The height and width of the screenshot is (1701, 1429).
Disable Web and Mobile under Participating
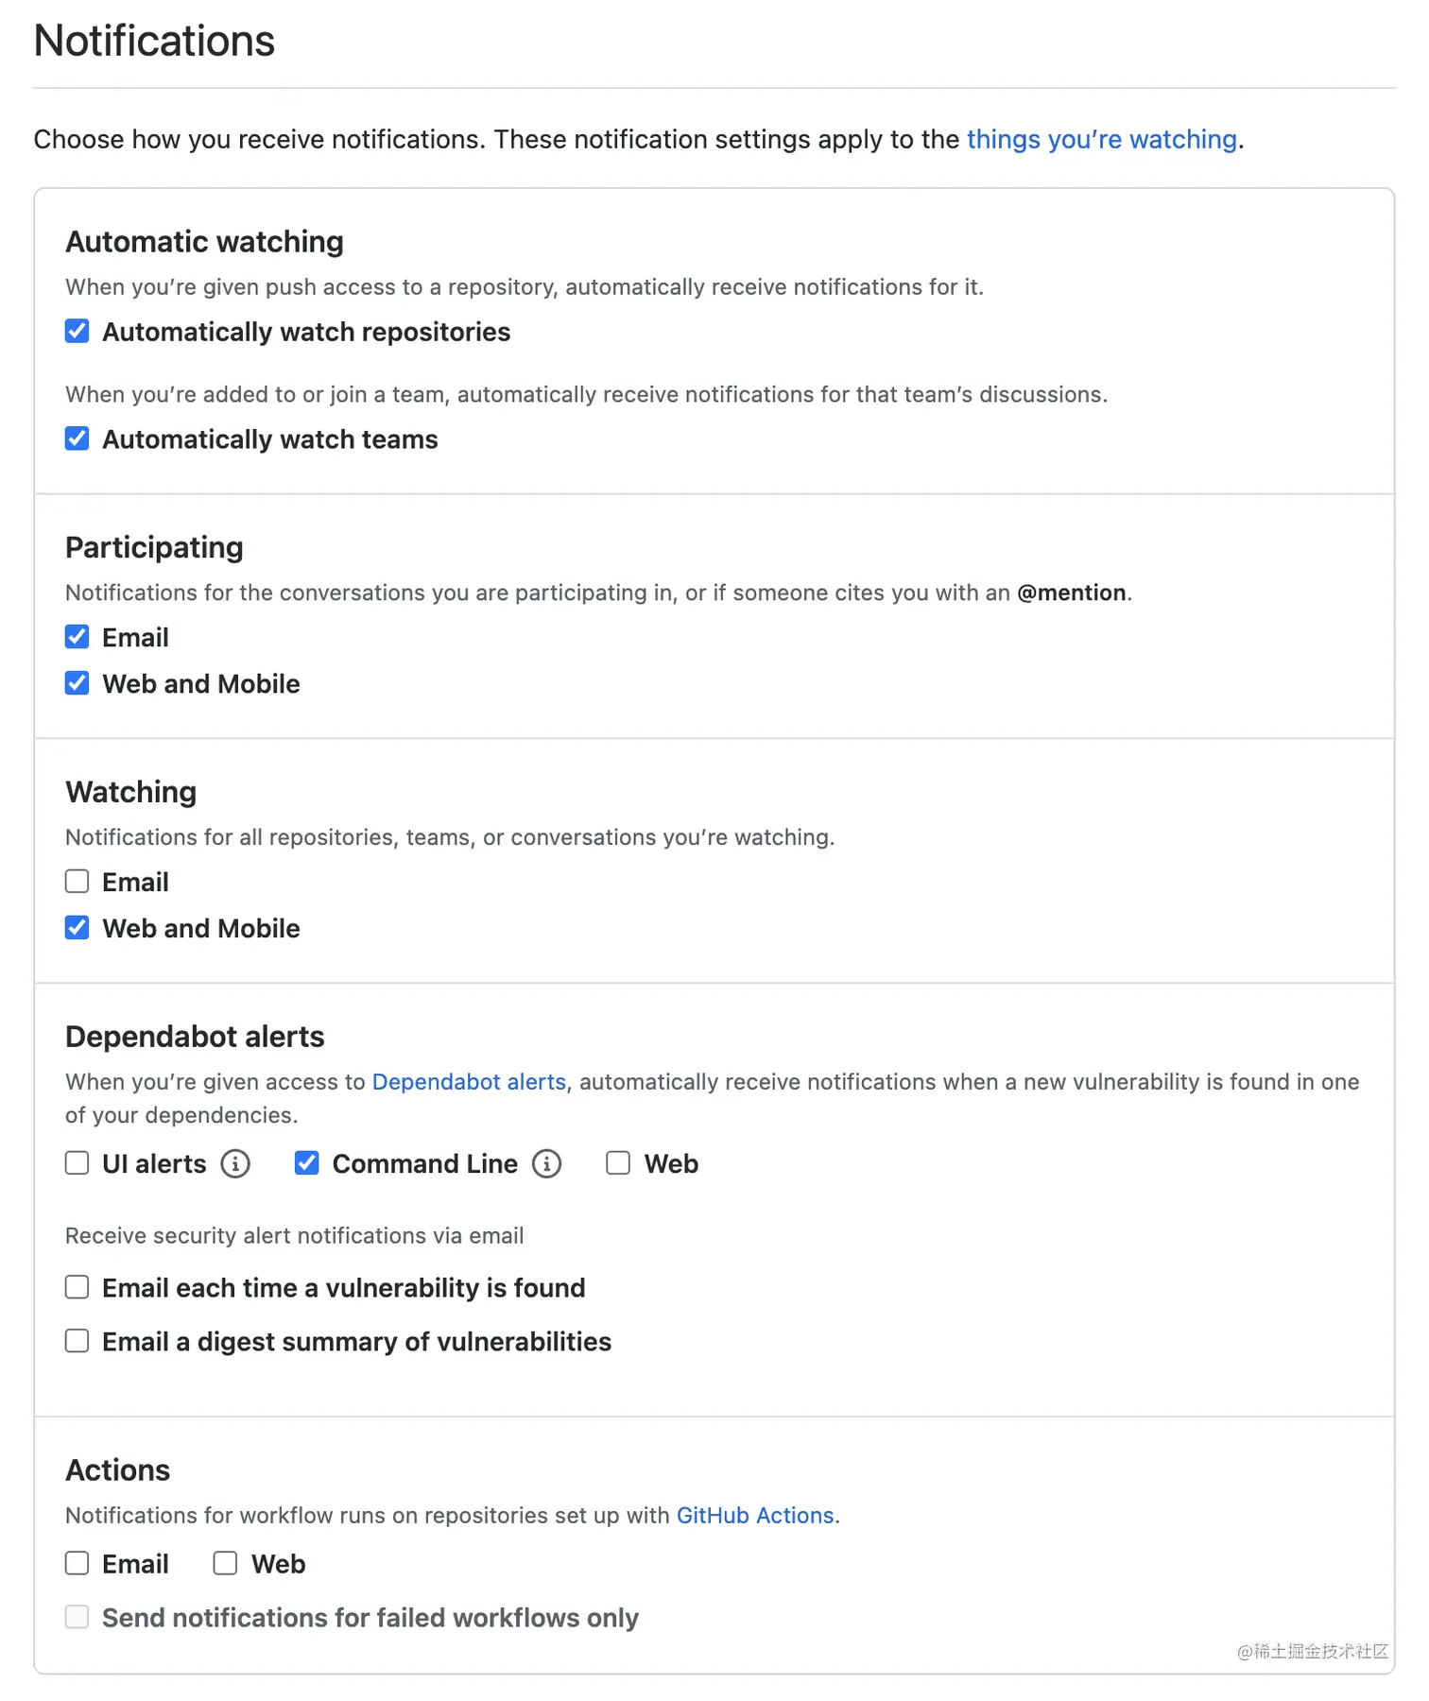(x=77, y=682)
